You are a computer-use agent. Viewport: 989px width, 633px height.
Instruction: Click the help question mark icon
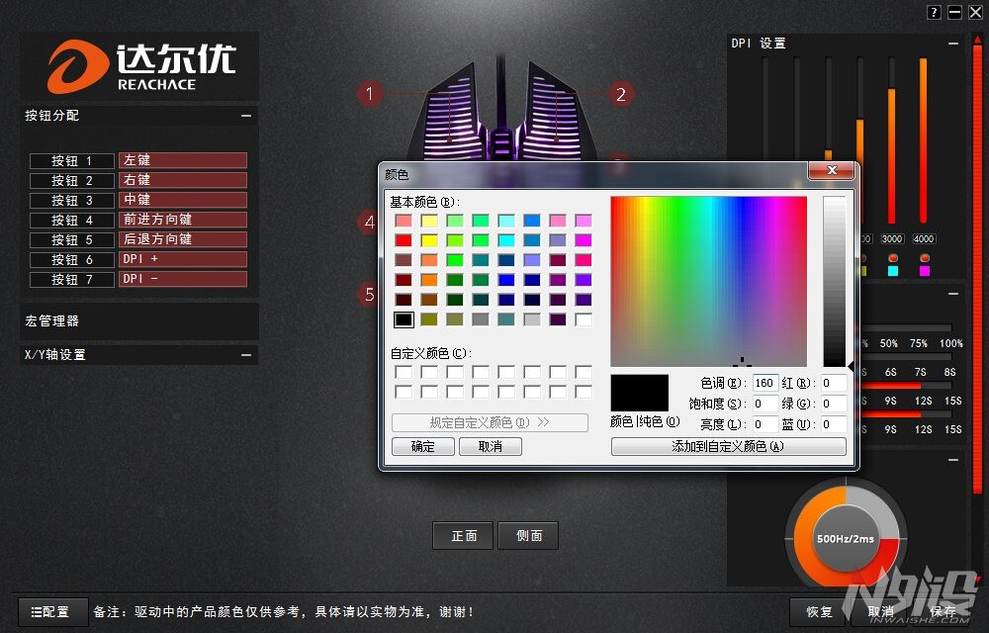pos(932,12)
